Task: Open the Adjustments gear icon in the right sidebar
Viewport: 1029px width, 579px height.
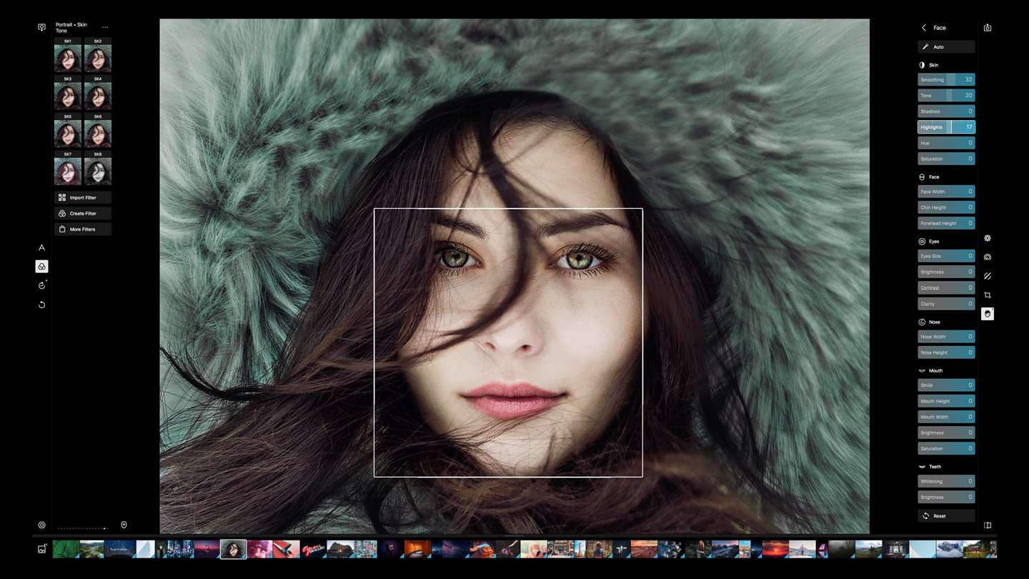Action: tap(988, 238)
